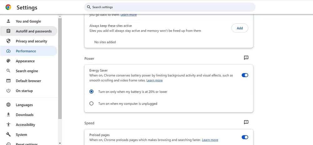Screen dimensions: 313x145
Task: Click the Privacy and security shield icon
Action: pos(8,41)
